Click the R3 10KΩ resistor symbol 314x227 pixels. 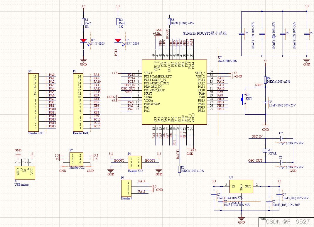pyautogui.click(x=169, y=21)
